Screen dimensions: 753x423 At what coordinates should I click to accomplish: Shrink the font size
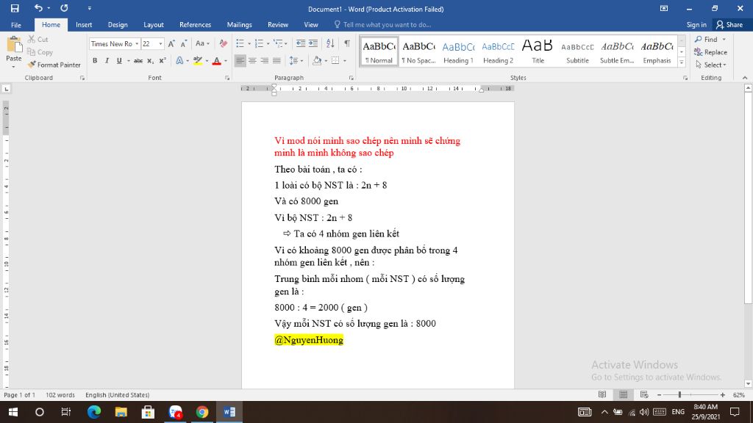click(x=183, y=43)
